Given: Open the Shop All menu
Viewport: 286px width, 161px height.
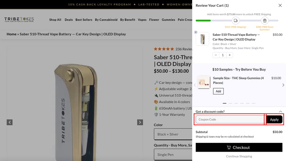Looking at the screenshot, I should 55,20.
